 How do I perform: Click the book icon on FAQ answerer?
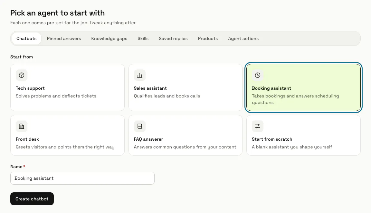point(139,126)
